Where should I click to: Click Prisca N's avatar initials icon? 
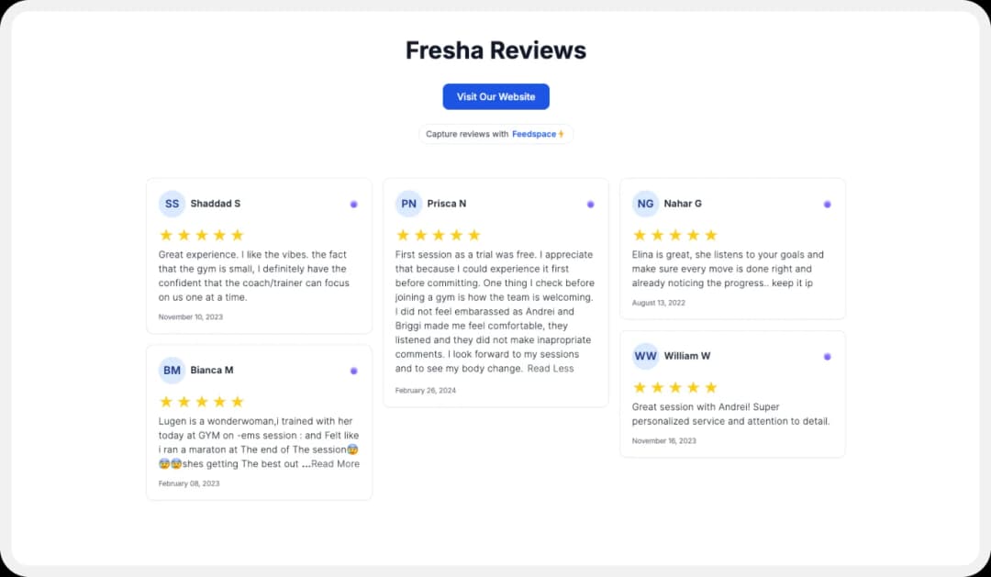click(408, 204)
